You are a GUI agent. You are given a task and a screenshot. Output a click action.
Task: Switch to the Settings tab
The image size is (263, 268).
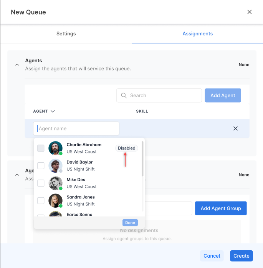(x=66, y=34)
